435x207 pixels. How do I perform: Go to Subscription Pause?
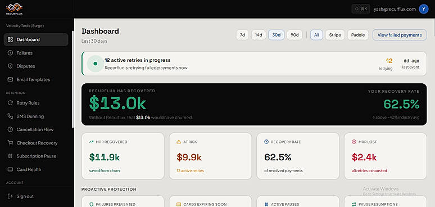pos(36,156)
